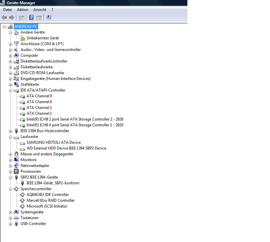Screen dimensions: 270x242
Task: Collapse the ANDREAS-PC root node
Action: click(x=4, y=27)
